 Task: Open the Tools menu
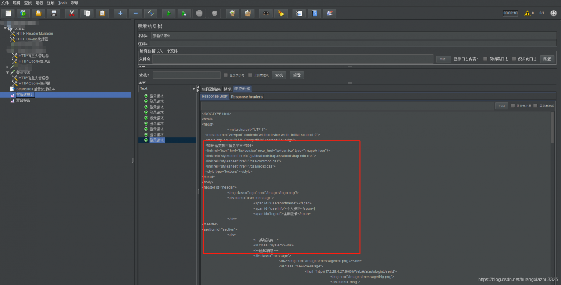[x=63, y=3]
